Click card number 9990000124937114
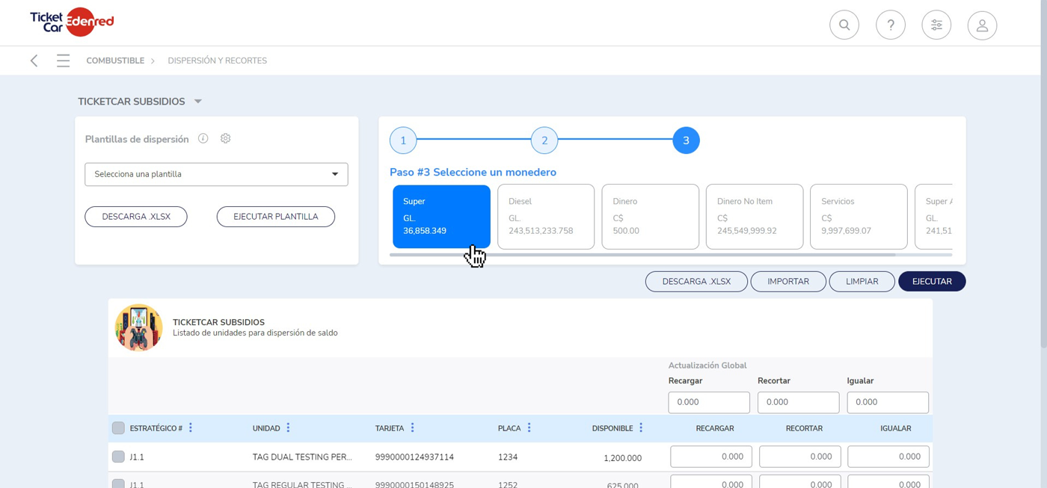 point(414,457)
